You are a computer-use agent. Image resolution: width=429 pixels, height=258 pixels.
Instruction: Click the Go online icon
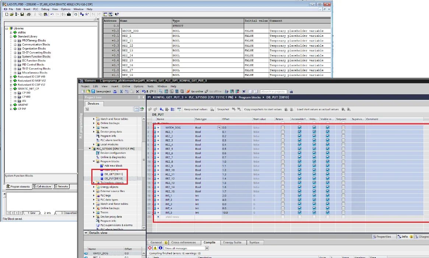click(x=188, y=91)
